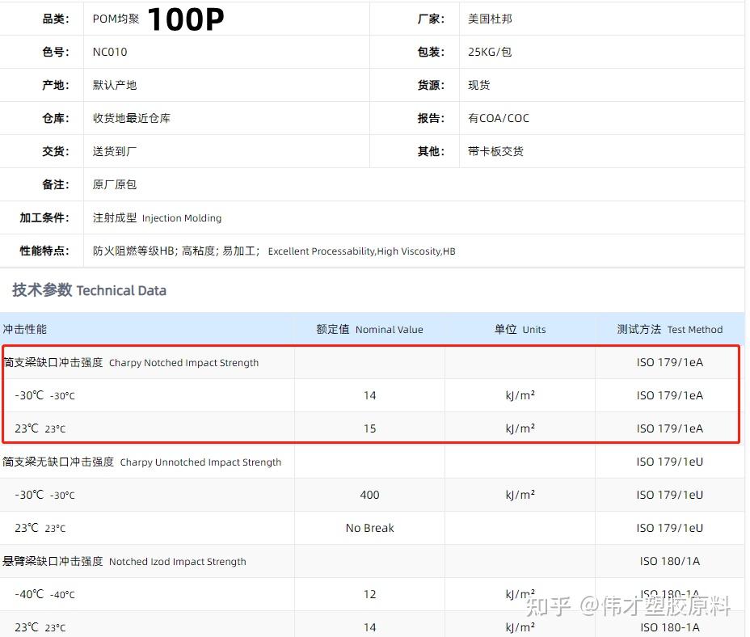Click the 技术参数 Technical Data heading

tap(89, 291)
